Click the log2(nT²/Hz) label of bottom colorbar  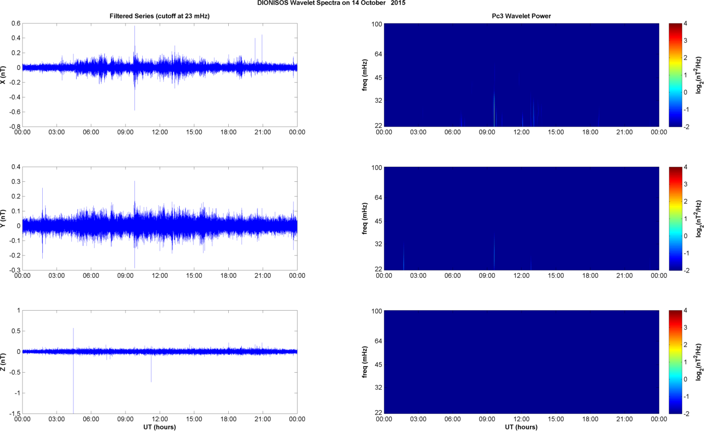(699, 362)
